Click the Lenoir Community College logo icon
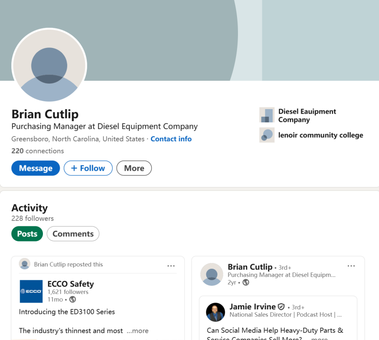Viewport: 379px width, 340px height. click(x=267, y=135)
